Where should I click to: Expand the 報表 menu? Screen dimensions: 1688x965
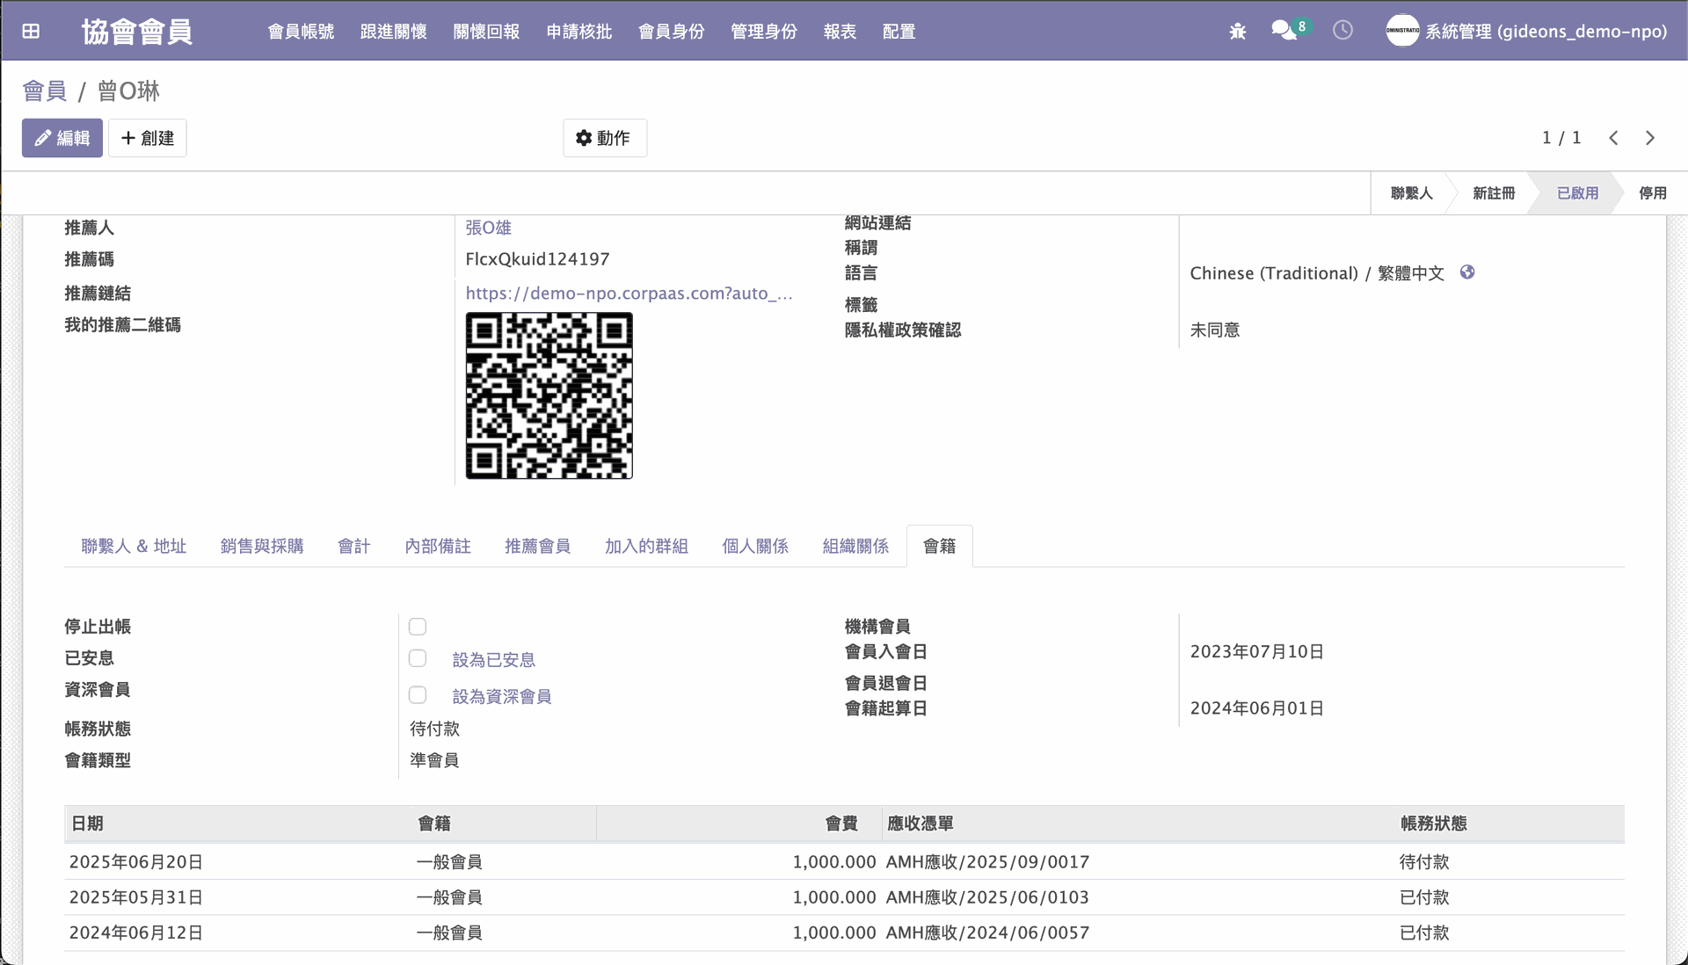point(840,32)
